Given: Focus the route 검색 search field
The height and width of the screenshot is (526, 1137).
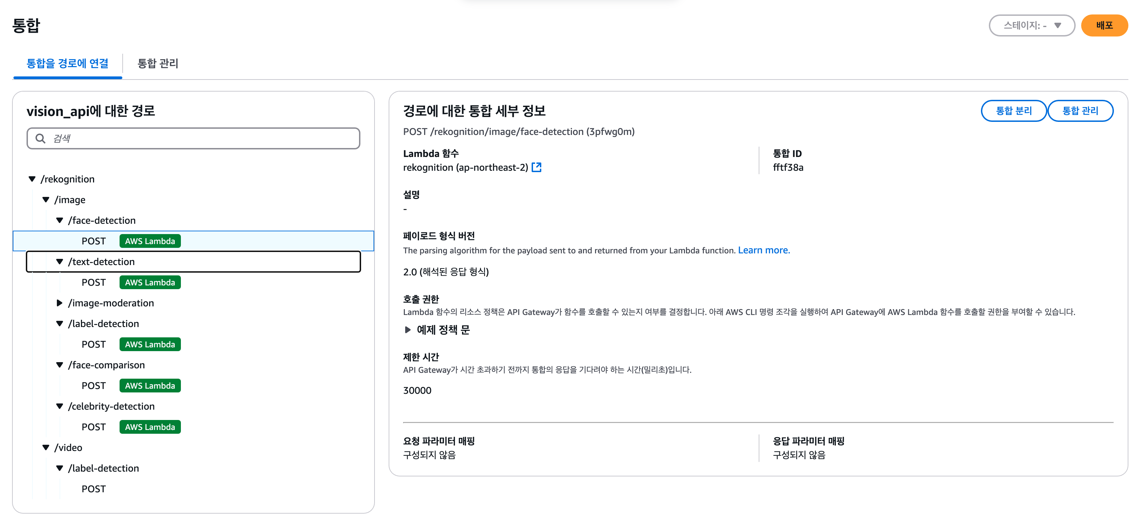Looking at the screenshot, I should point(193,138).
